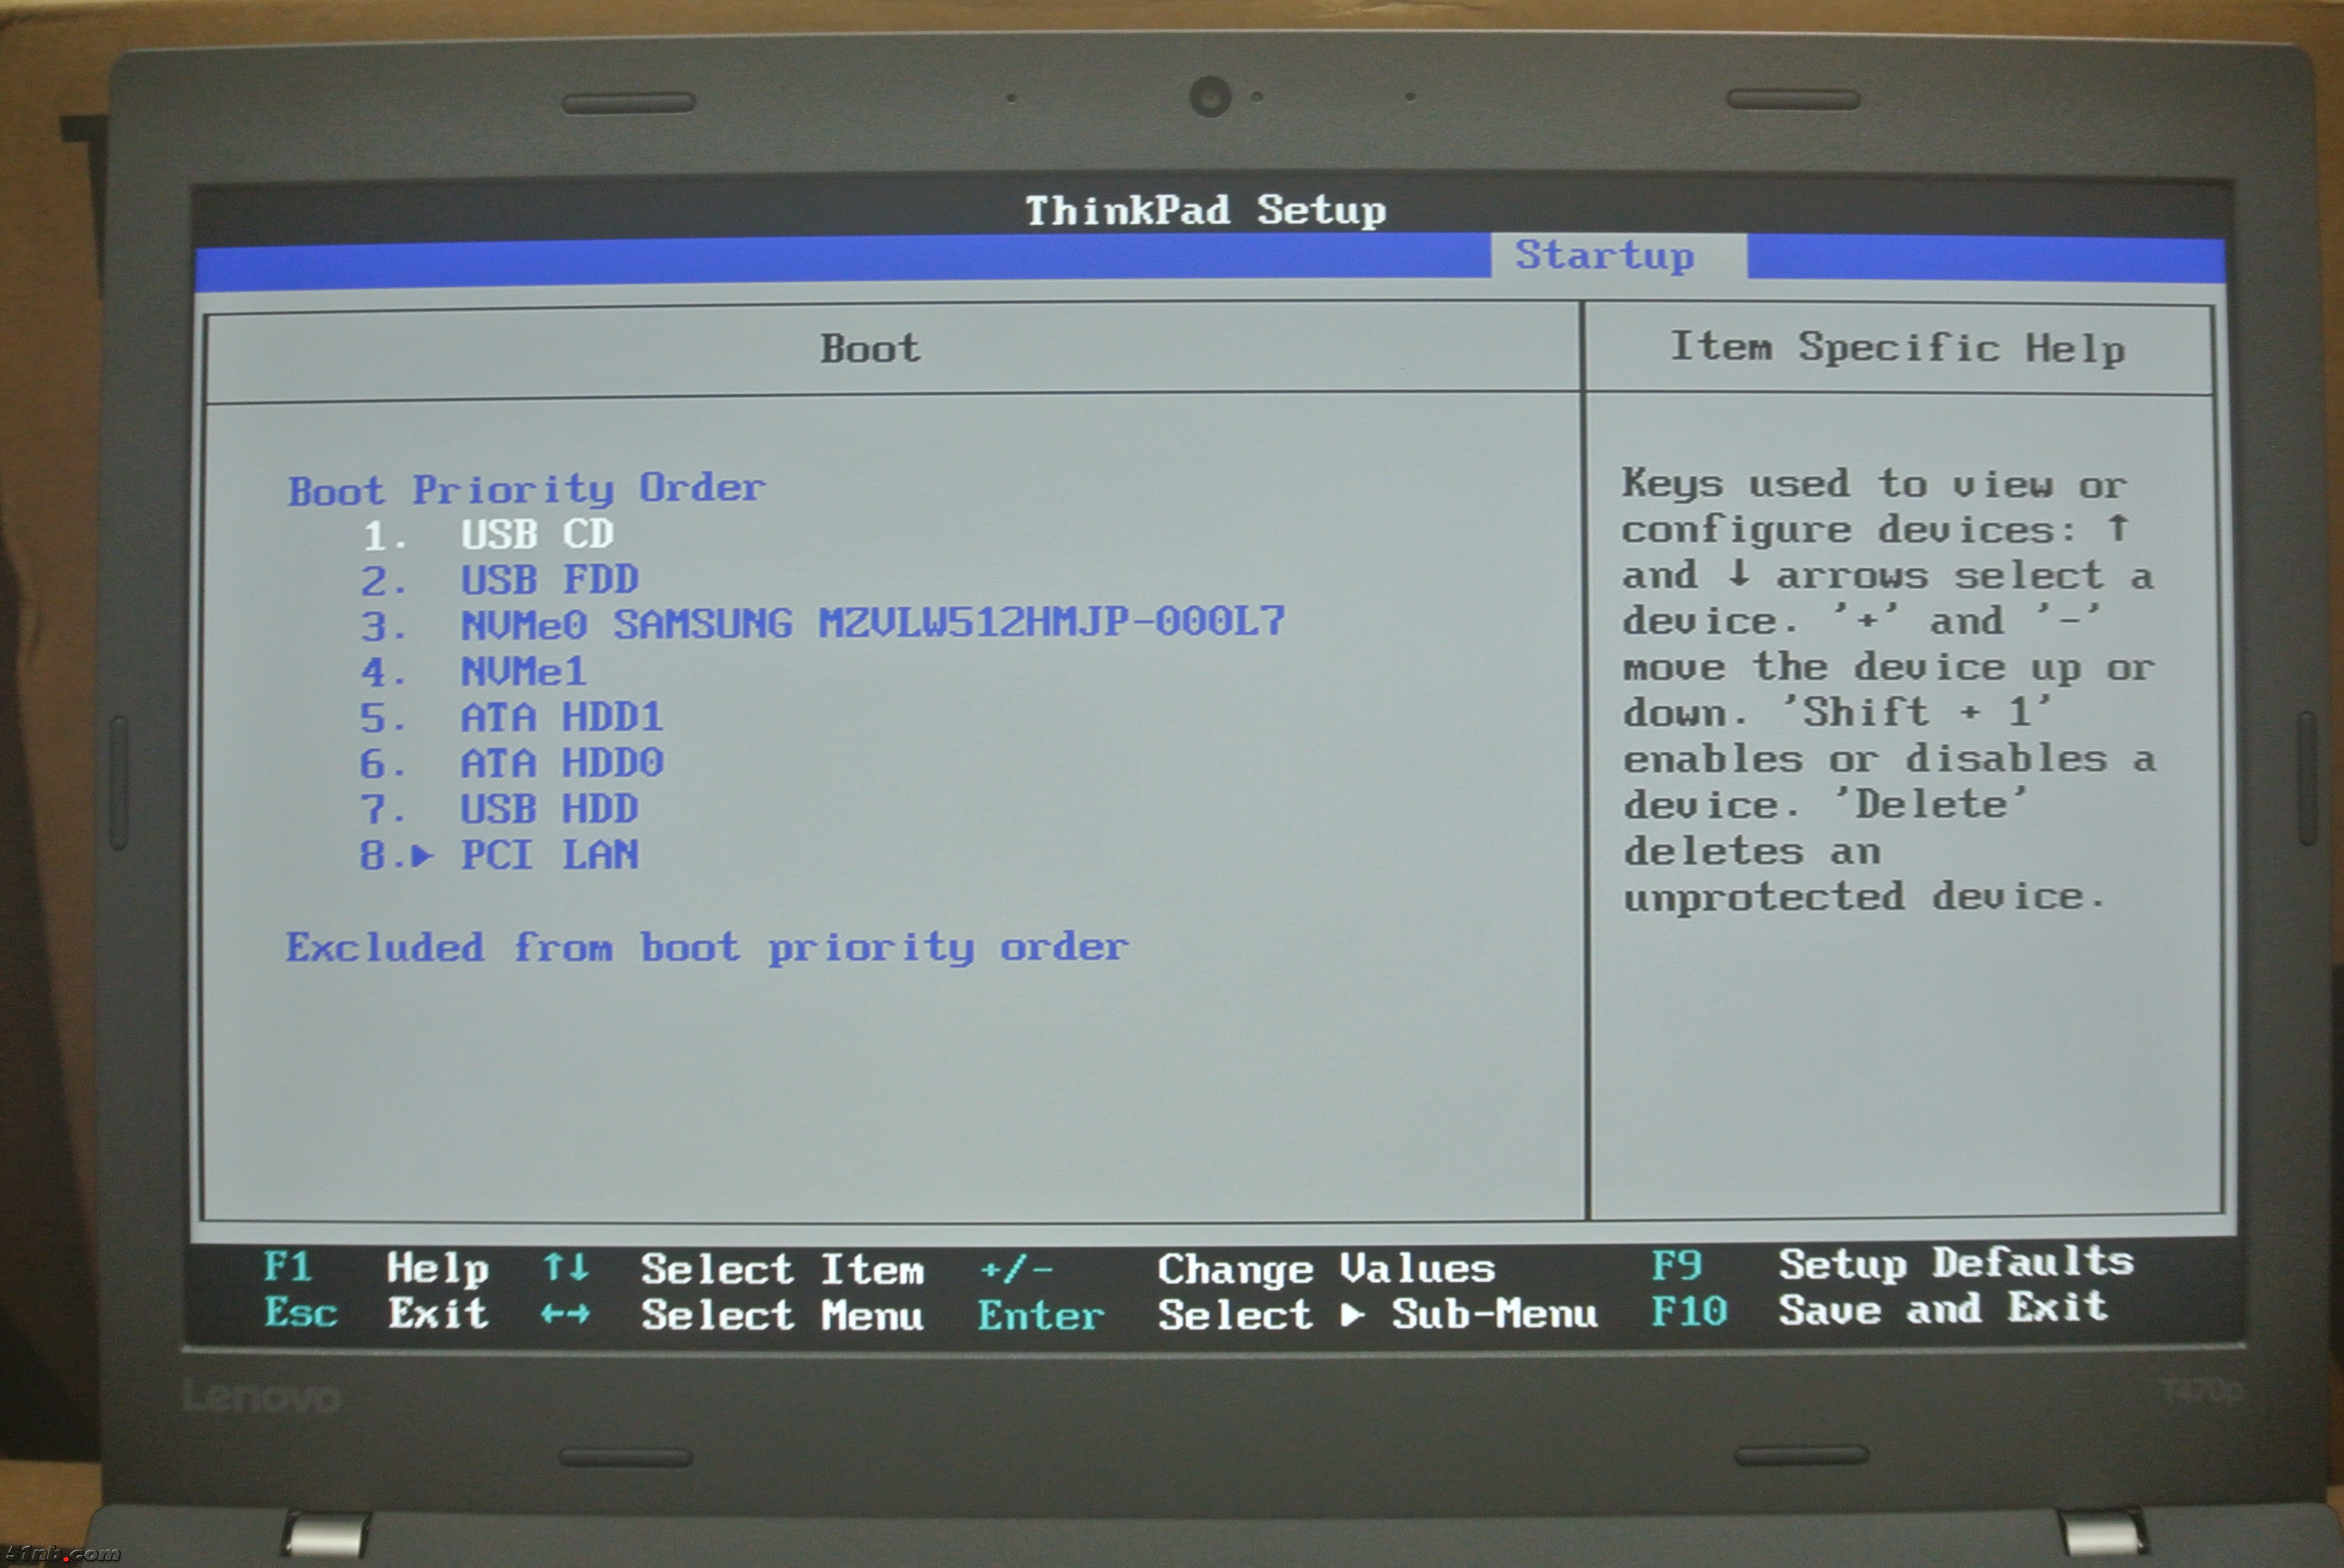2344x1568 pixels.
Task: Select boot entry 1. USB CD
Action: tap(487, 535)
